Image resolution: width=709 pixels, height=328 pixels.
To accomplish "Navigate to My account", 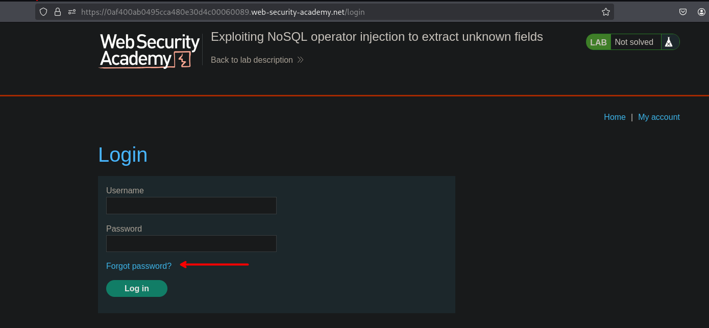I will 658,117.
